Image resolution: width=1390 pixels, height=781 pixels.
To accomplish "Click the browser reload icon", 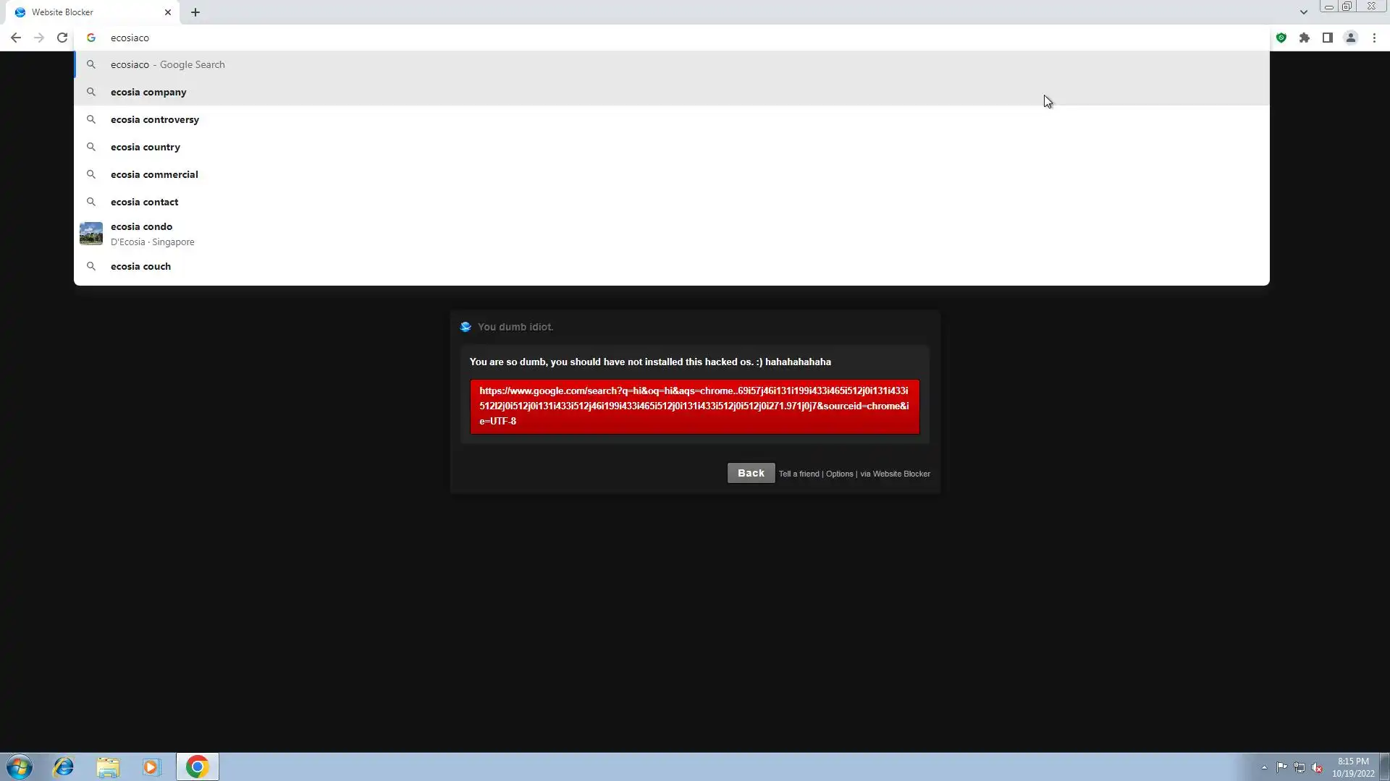I will (62, 38).
